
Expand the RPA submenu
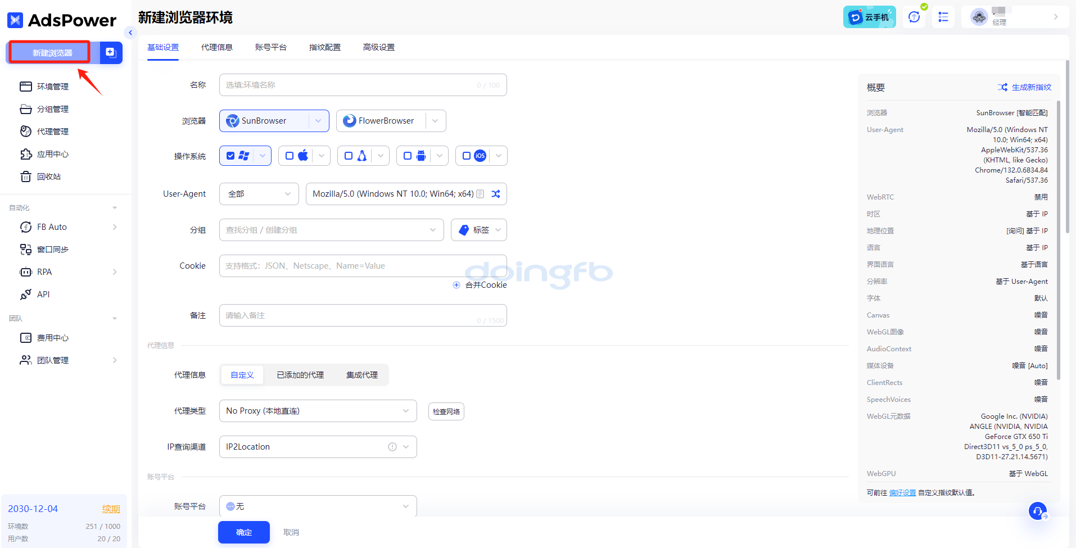[x=115, y=272]
